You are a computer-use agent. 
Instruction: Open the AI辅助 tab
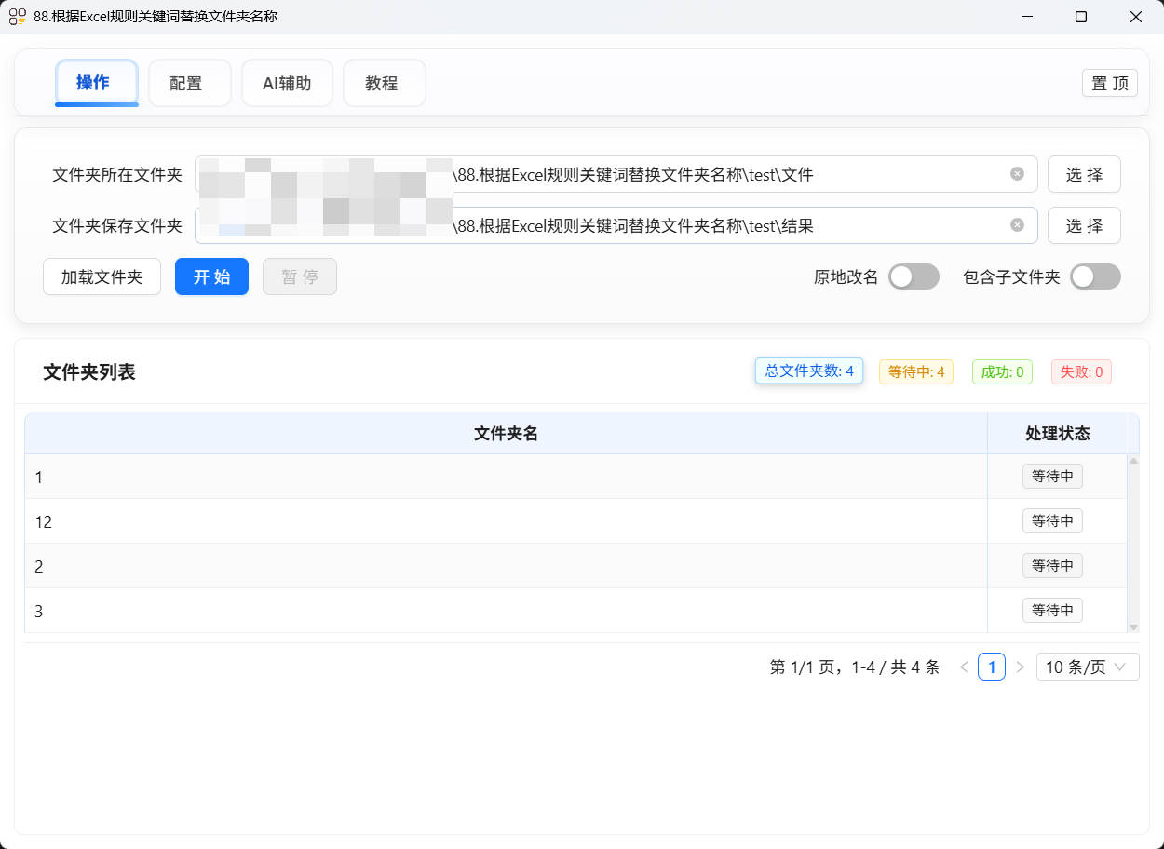(287, 82)
